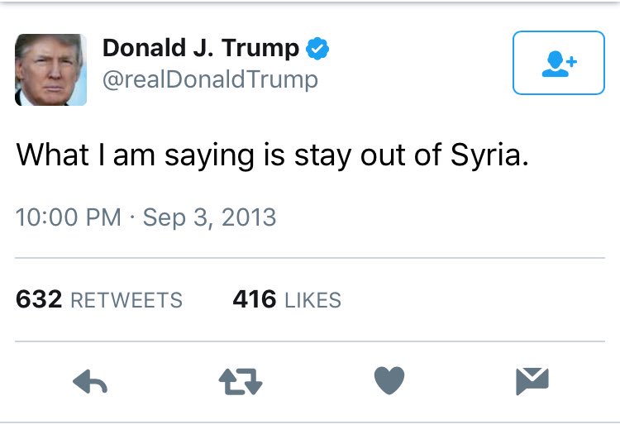Viewport: 620px width, 434px height.
Task: Click the 10:00 PM timestamp
Action: click(x=68, y=218)
